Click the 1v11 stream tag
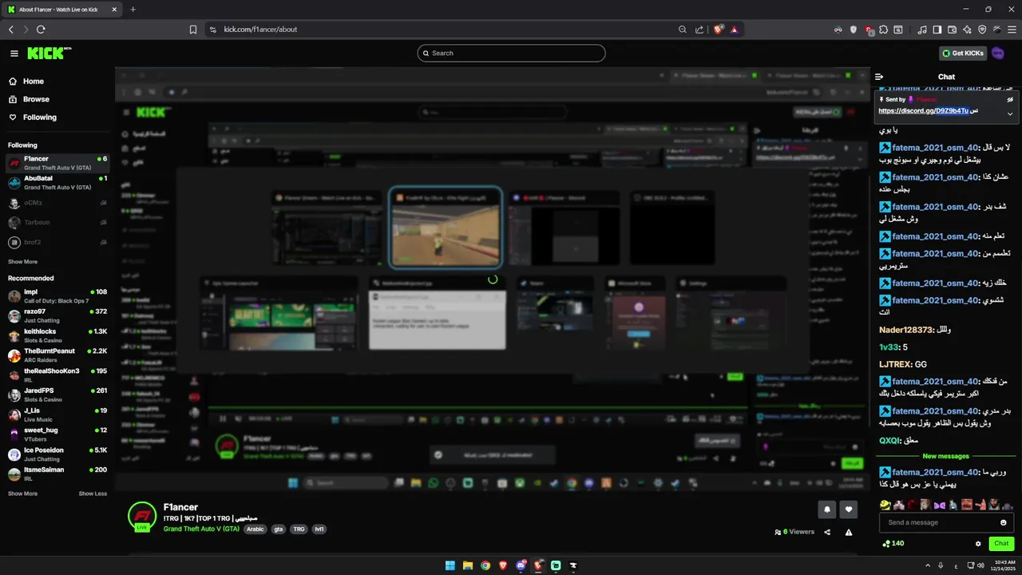Screen dimensions: 1022x575 coord(319,529)
